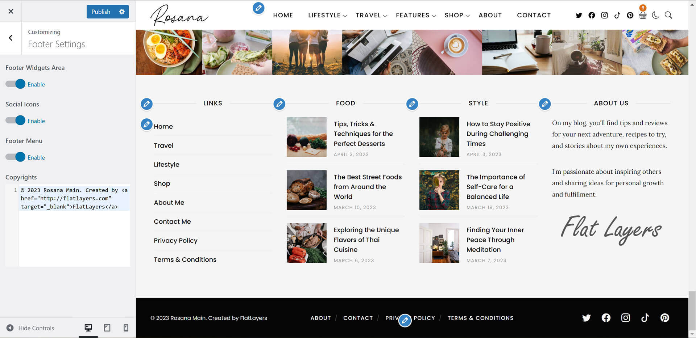
Task: Toggle dark mode moon icon
Action: [x=655, y=15]
